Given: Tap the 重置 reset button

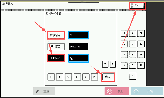Looking at the screenshot, I should [44, 91].
